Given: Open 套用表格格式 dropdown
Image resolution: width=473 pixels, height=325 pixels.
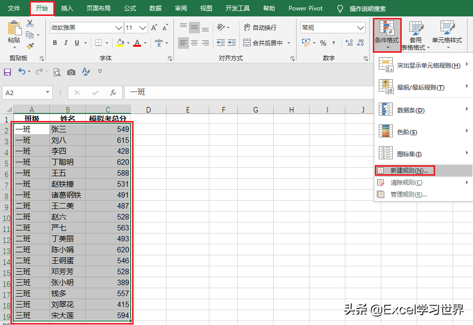Looking at the screenshot, I should click(x=416, y=35).
